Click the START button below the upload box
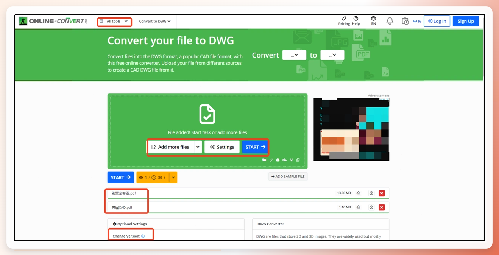The image size is (499, 255). (121, 177)
